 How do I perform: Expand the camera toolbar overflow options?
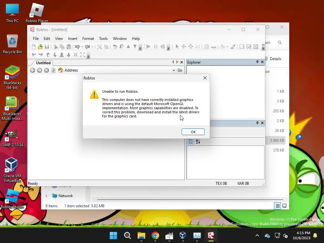(88, 56)
